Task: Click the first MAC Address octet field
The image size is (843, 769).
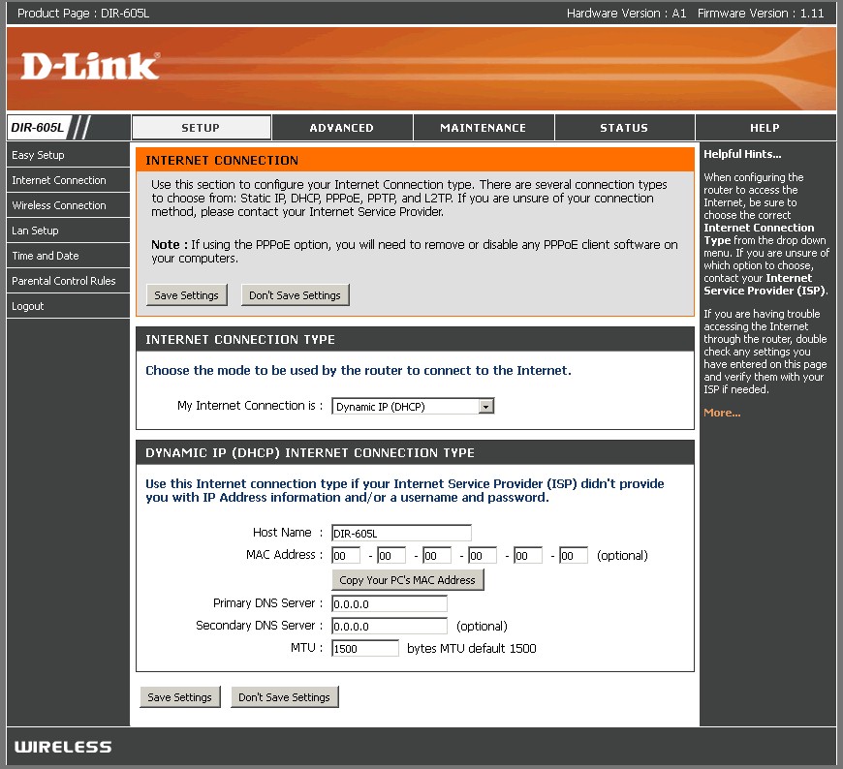Action: [x=346, y=556]
